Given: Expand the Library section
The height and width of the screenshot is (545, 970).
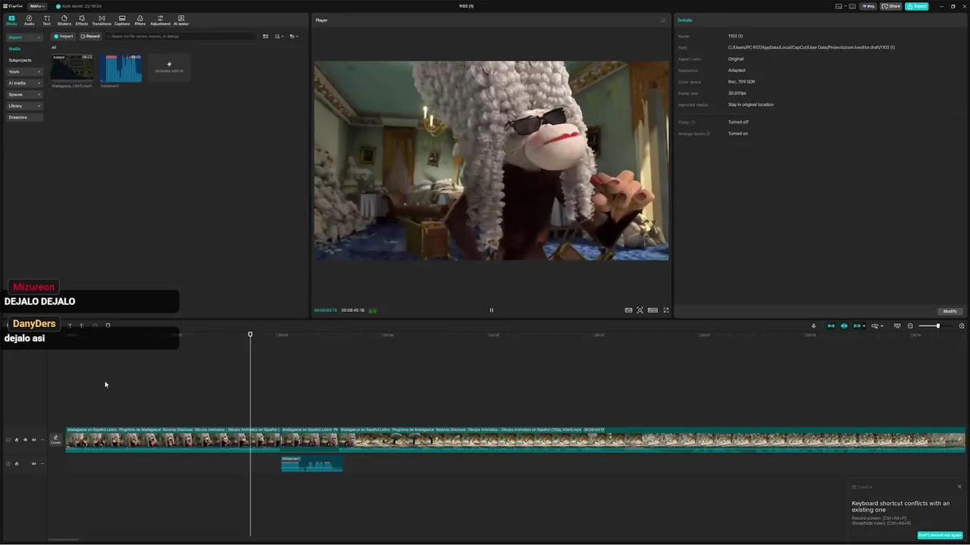Looking at the screenshot, I should 24,105.
